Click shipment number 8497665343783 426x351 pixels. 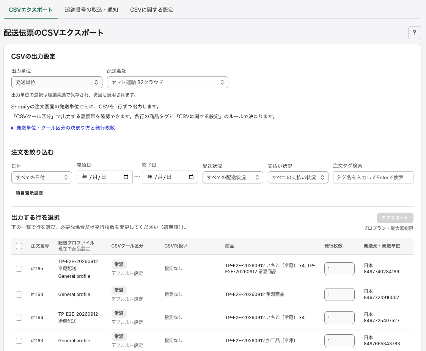coord(382,344)
